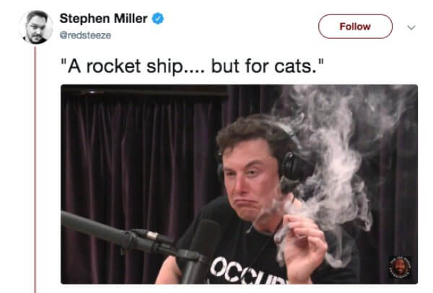Open the @redsteeze handle link
Image resolution: width=433 pixels, height=293 pixels.
click(x=85, y=35)
